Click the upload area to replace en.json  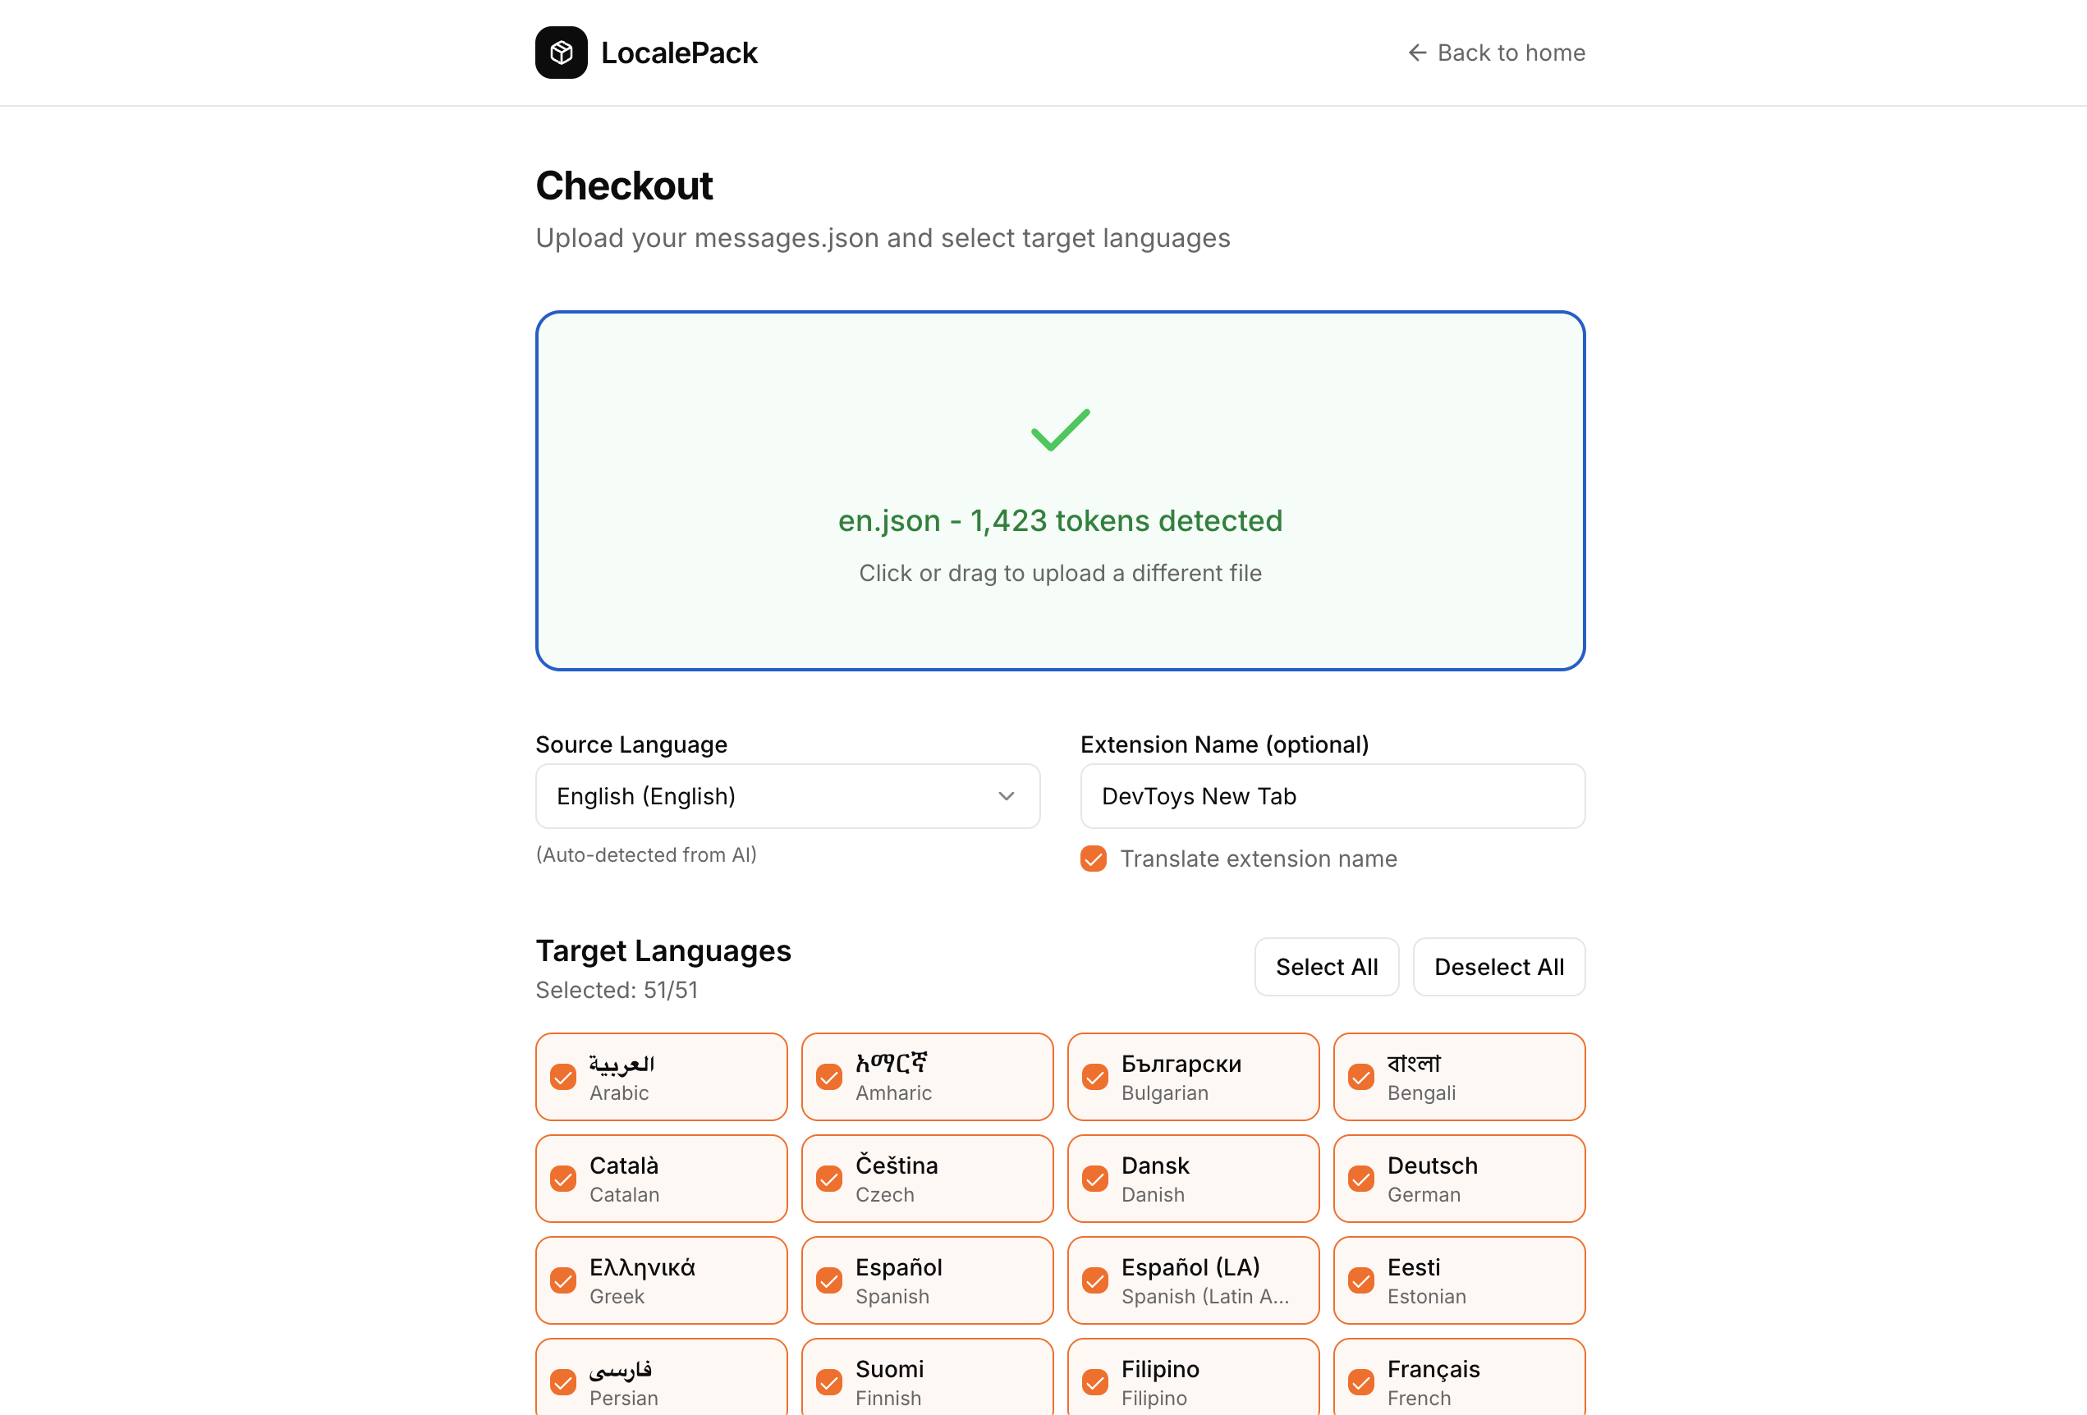point(1061,490)
